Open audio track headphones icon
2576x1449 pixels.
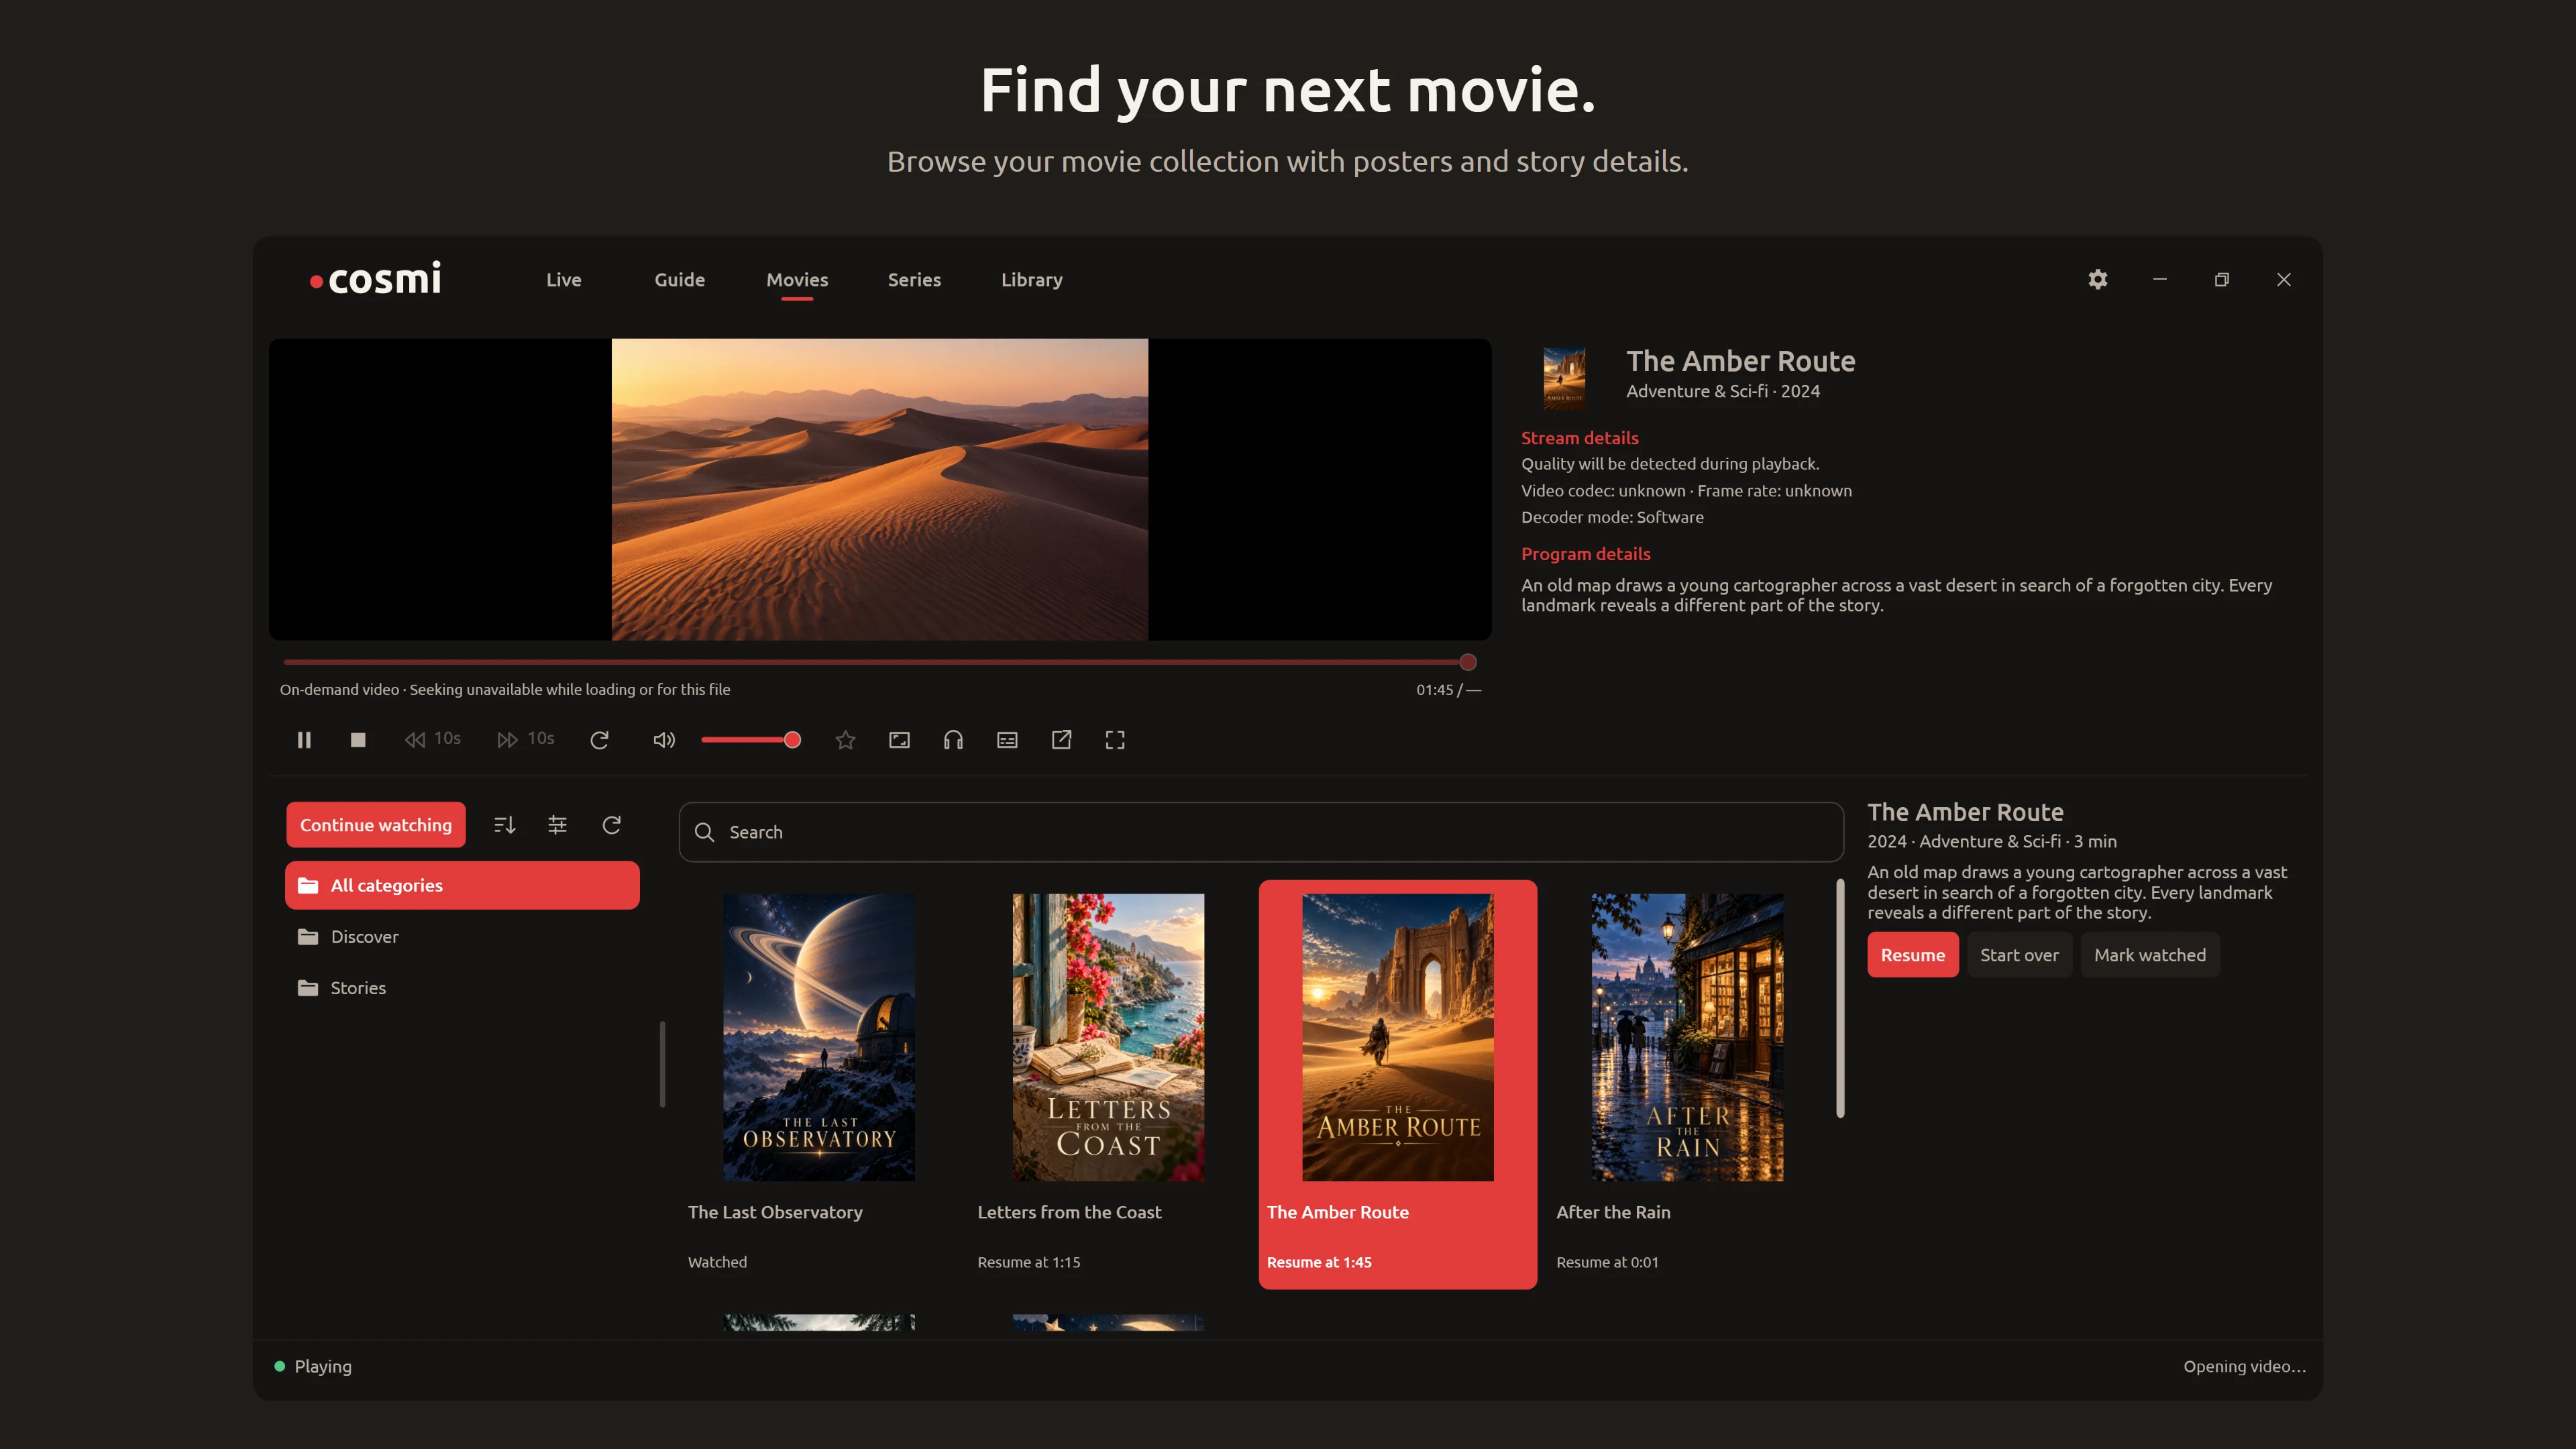pos(953,740)
